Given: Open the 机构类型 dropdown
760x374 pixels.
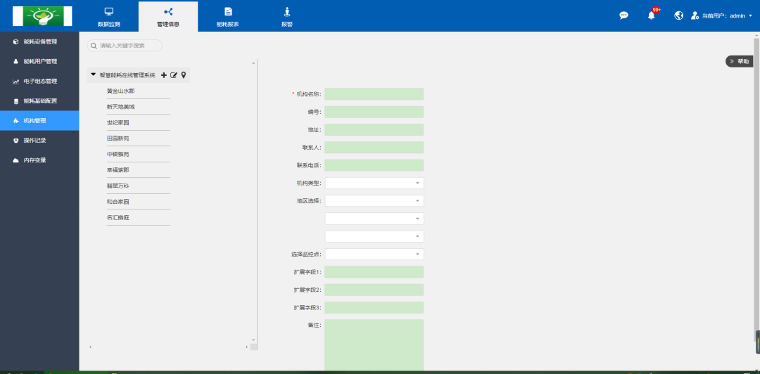Looking at the screenshot, I should pos(374,183).
